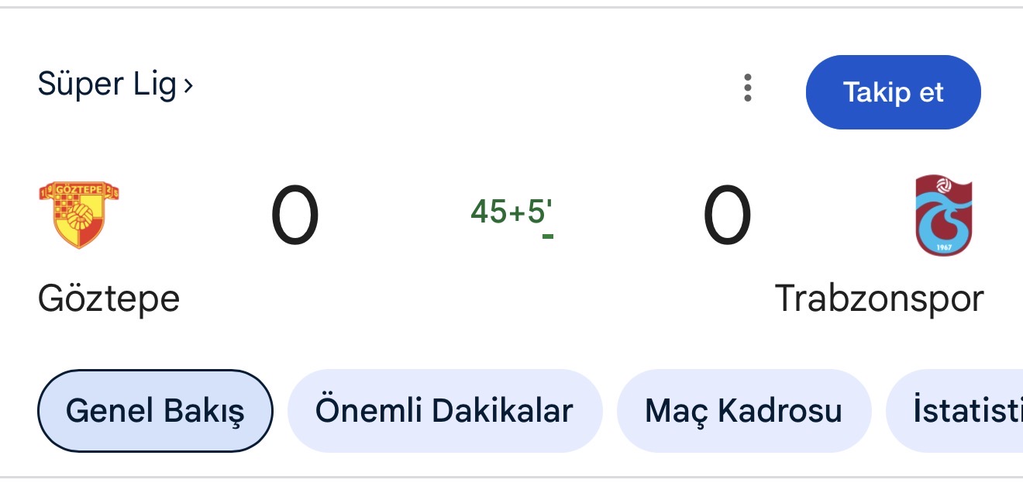Open the Önemli Dakikalar tab
Screen dimensions: 1023x490
tap(444, 410)
